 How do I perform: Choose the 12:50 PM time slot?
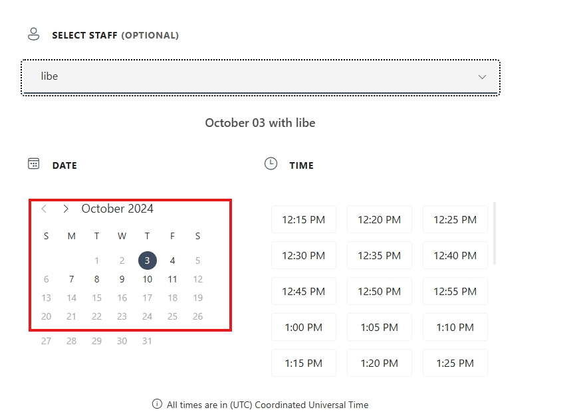tap(379, 291)
